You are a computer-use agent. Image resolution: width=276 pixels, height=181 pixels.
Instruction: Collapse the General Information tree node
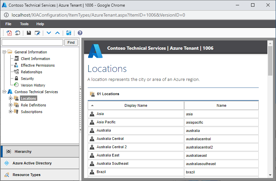pos(4,52)
